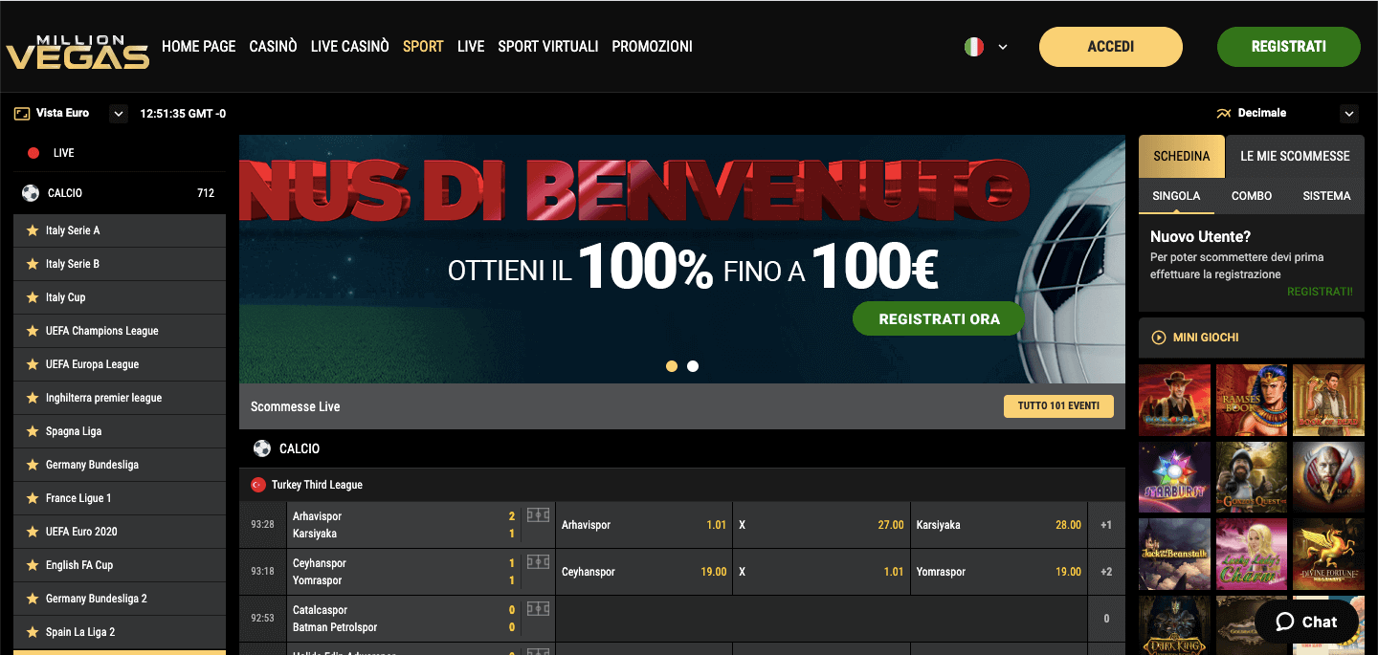Switch to LE MIE SCOMMESSE tab
The image size is (1378, 655).
coord(1295,156)
